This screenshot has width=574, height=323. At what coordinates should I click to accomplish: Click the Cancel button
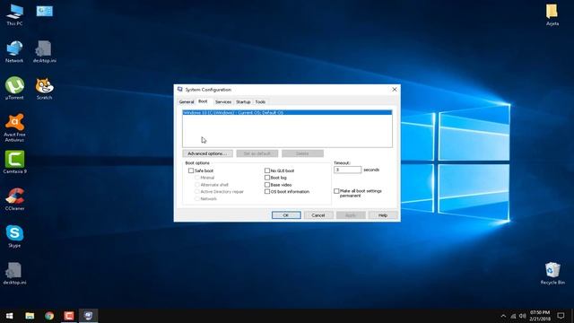[x=318, y=215]
